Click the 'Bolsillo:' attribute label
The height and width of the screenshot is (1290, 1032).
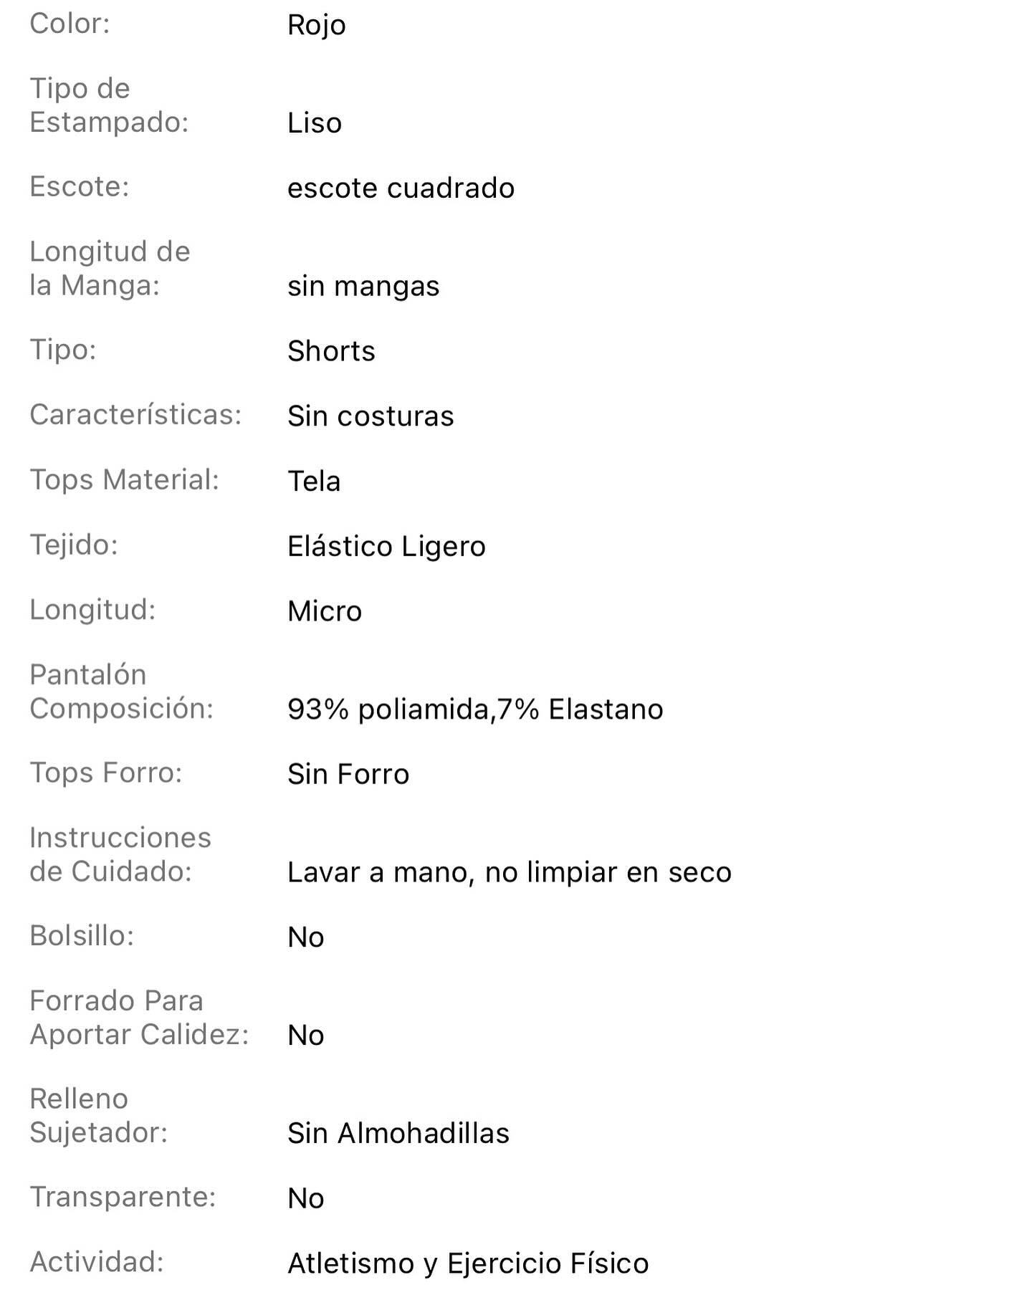click(x=82, y=936)
